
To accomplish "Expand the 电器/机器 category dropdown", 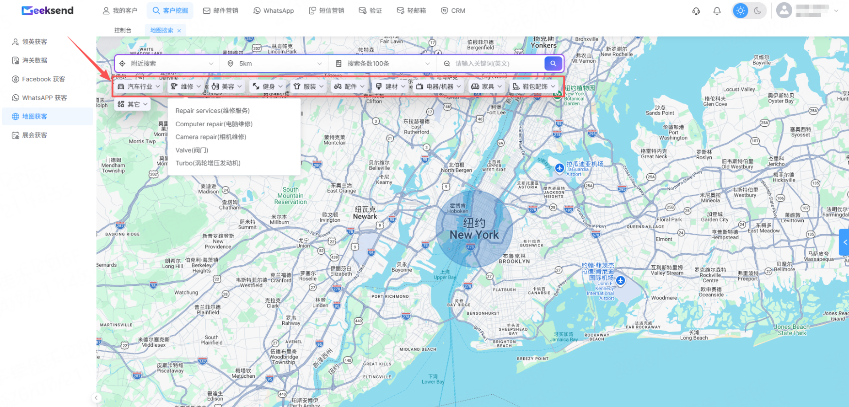I will point(439,86).
